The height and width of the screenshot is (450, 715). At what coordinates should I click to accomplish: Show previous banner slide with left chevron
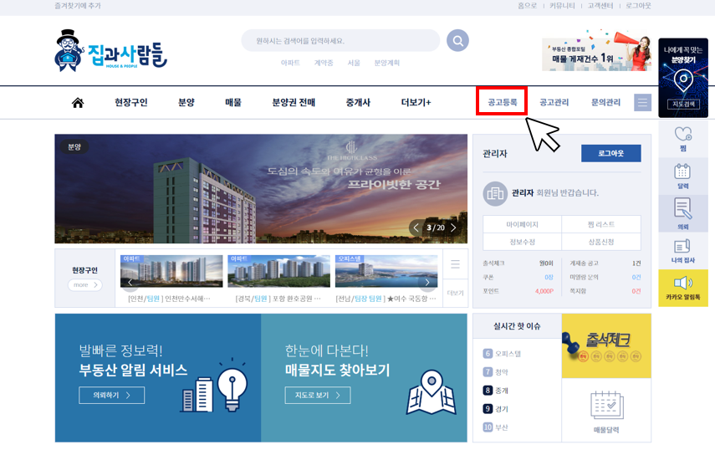click(416, 228)
